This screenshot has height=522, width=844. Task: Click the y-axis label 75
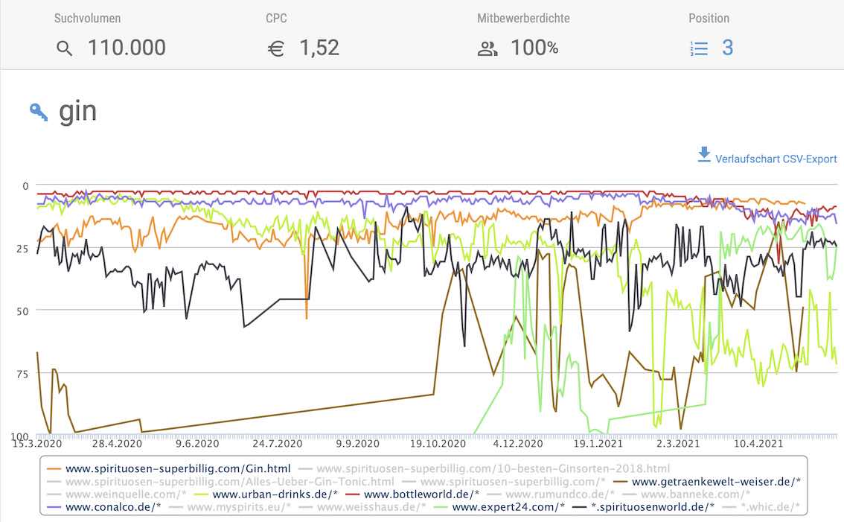point(22,374)
